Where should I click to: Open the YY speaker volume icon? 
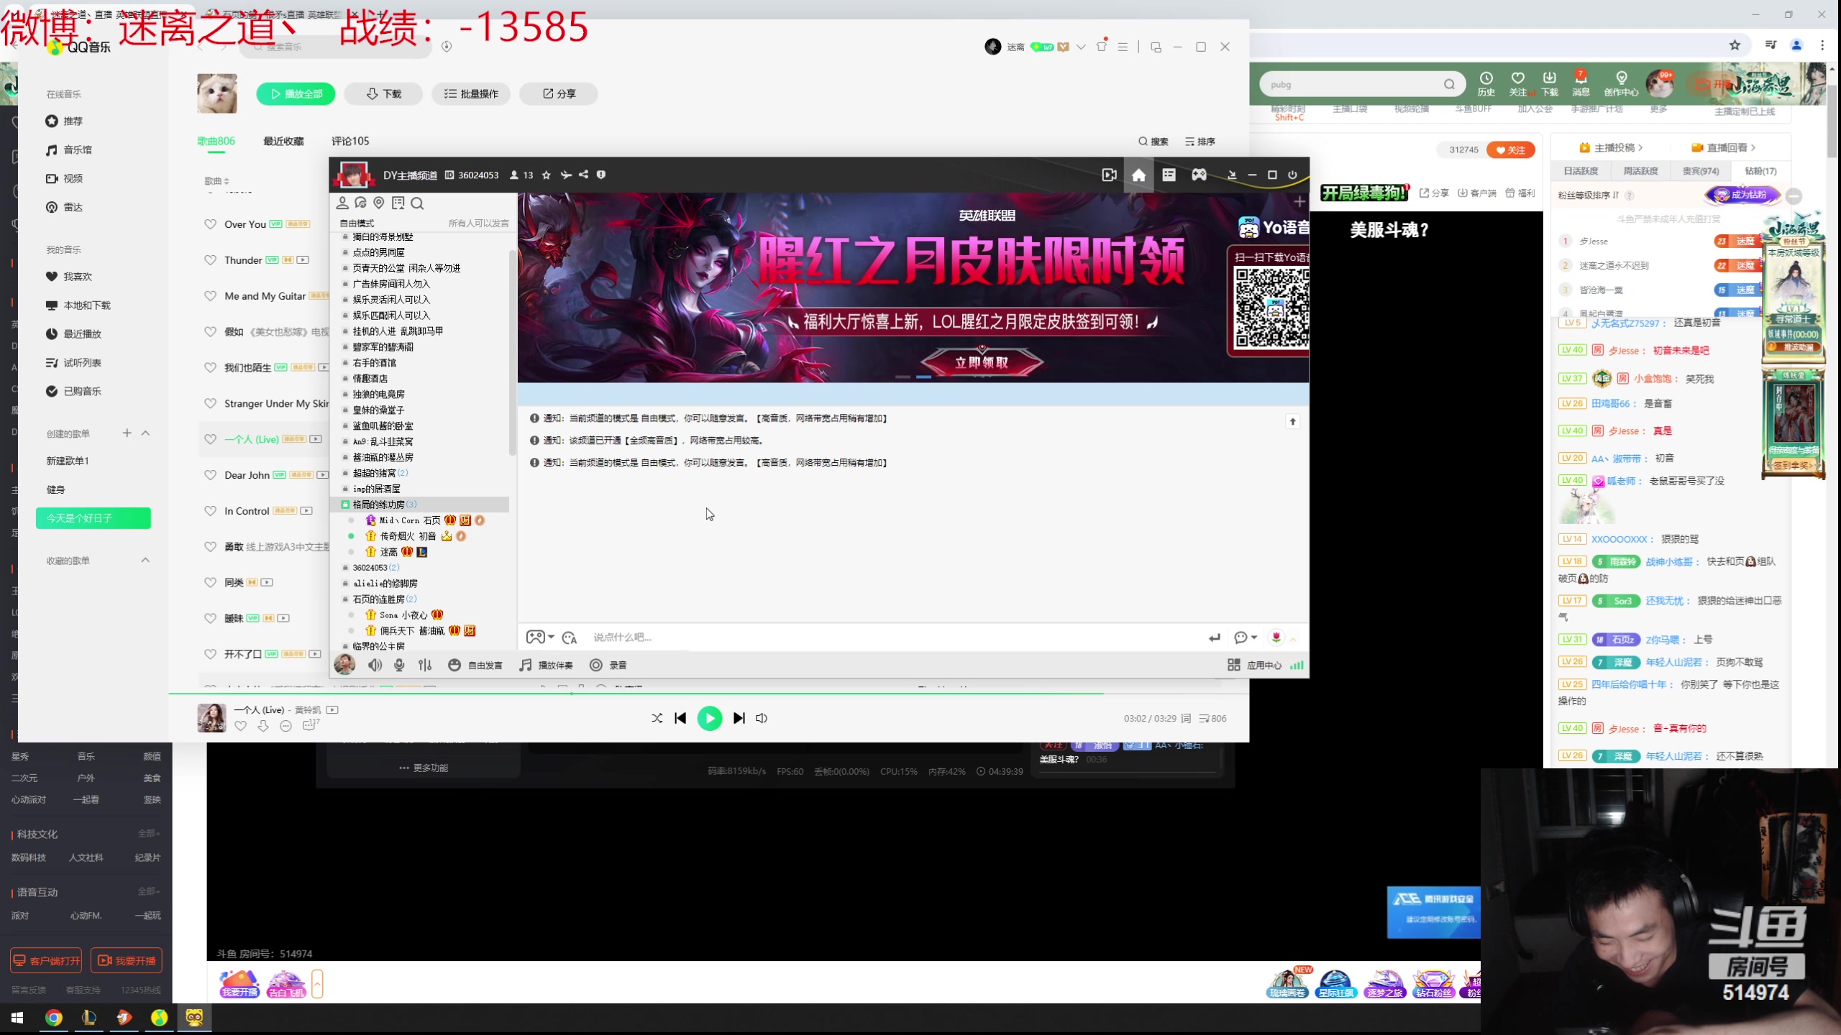pos(375,665)
